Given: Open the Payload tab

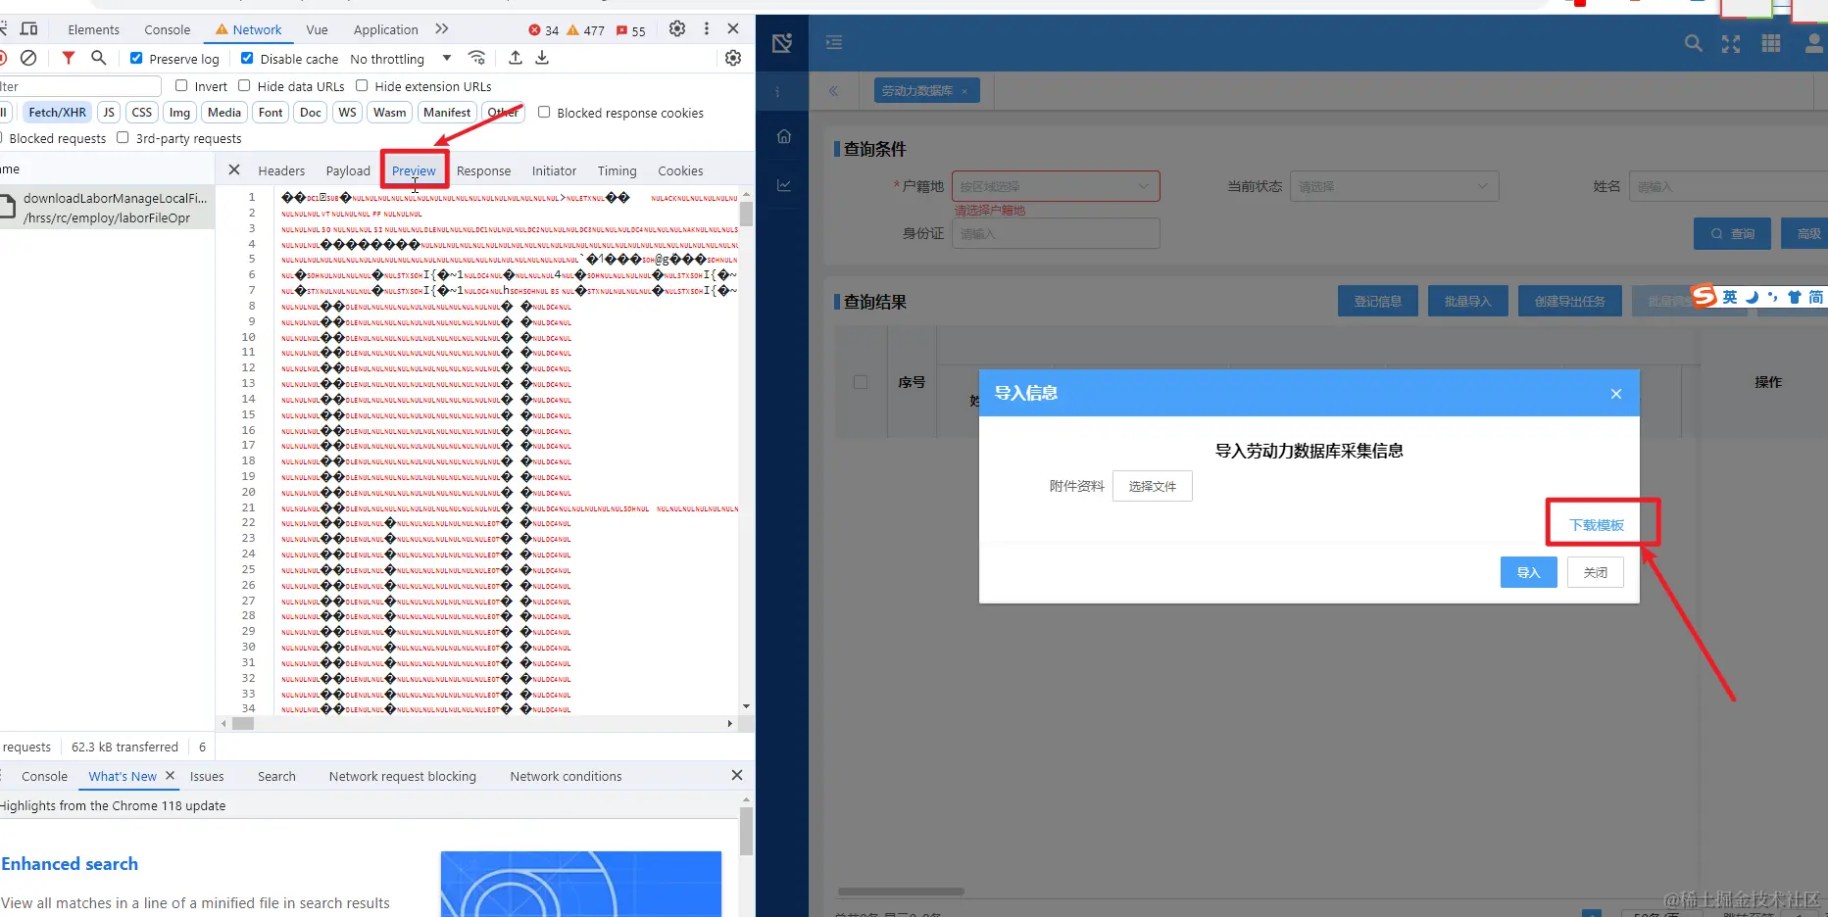Looking at the screenshot, I should point(348,170).
